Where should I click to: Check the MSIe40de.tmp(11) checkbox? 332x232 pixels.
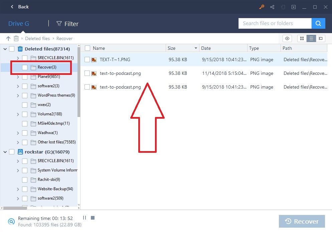pos(25,123)
